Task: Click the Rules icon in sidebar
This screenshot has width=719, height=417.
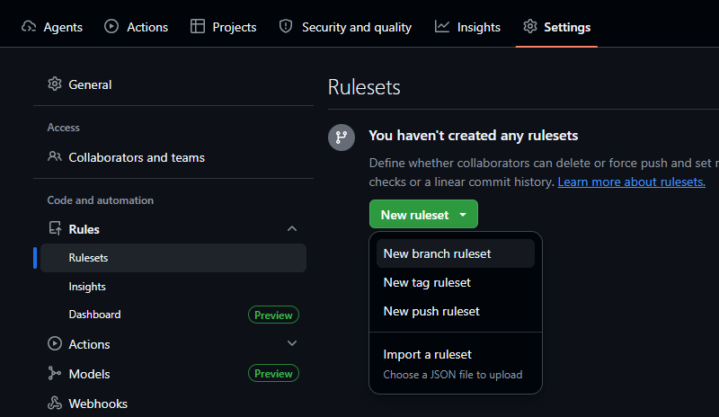Action: coord(55,229)
